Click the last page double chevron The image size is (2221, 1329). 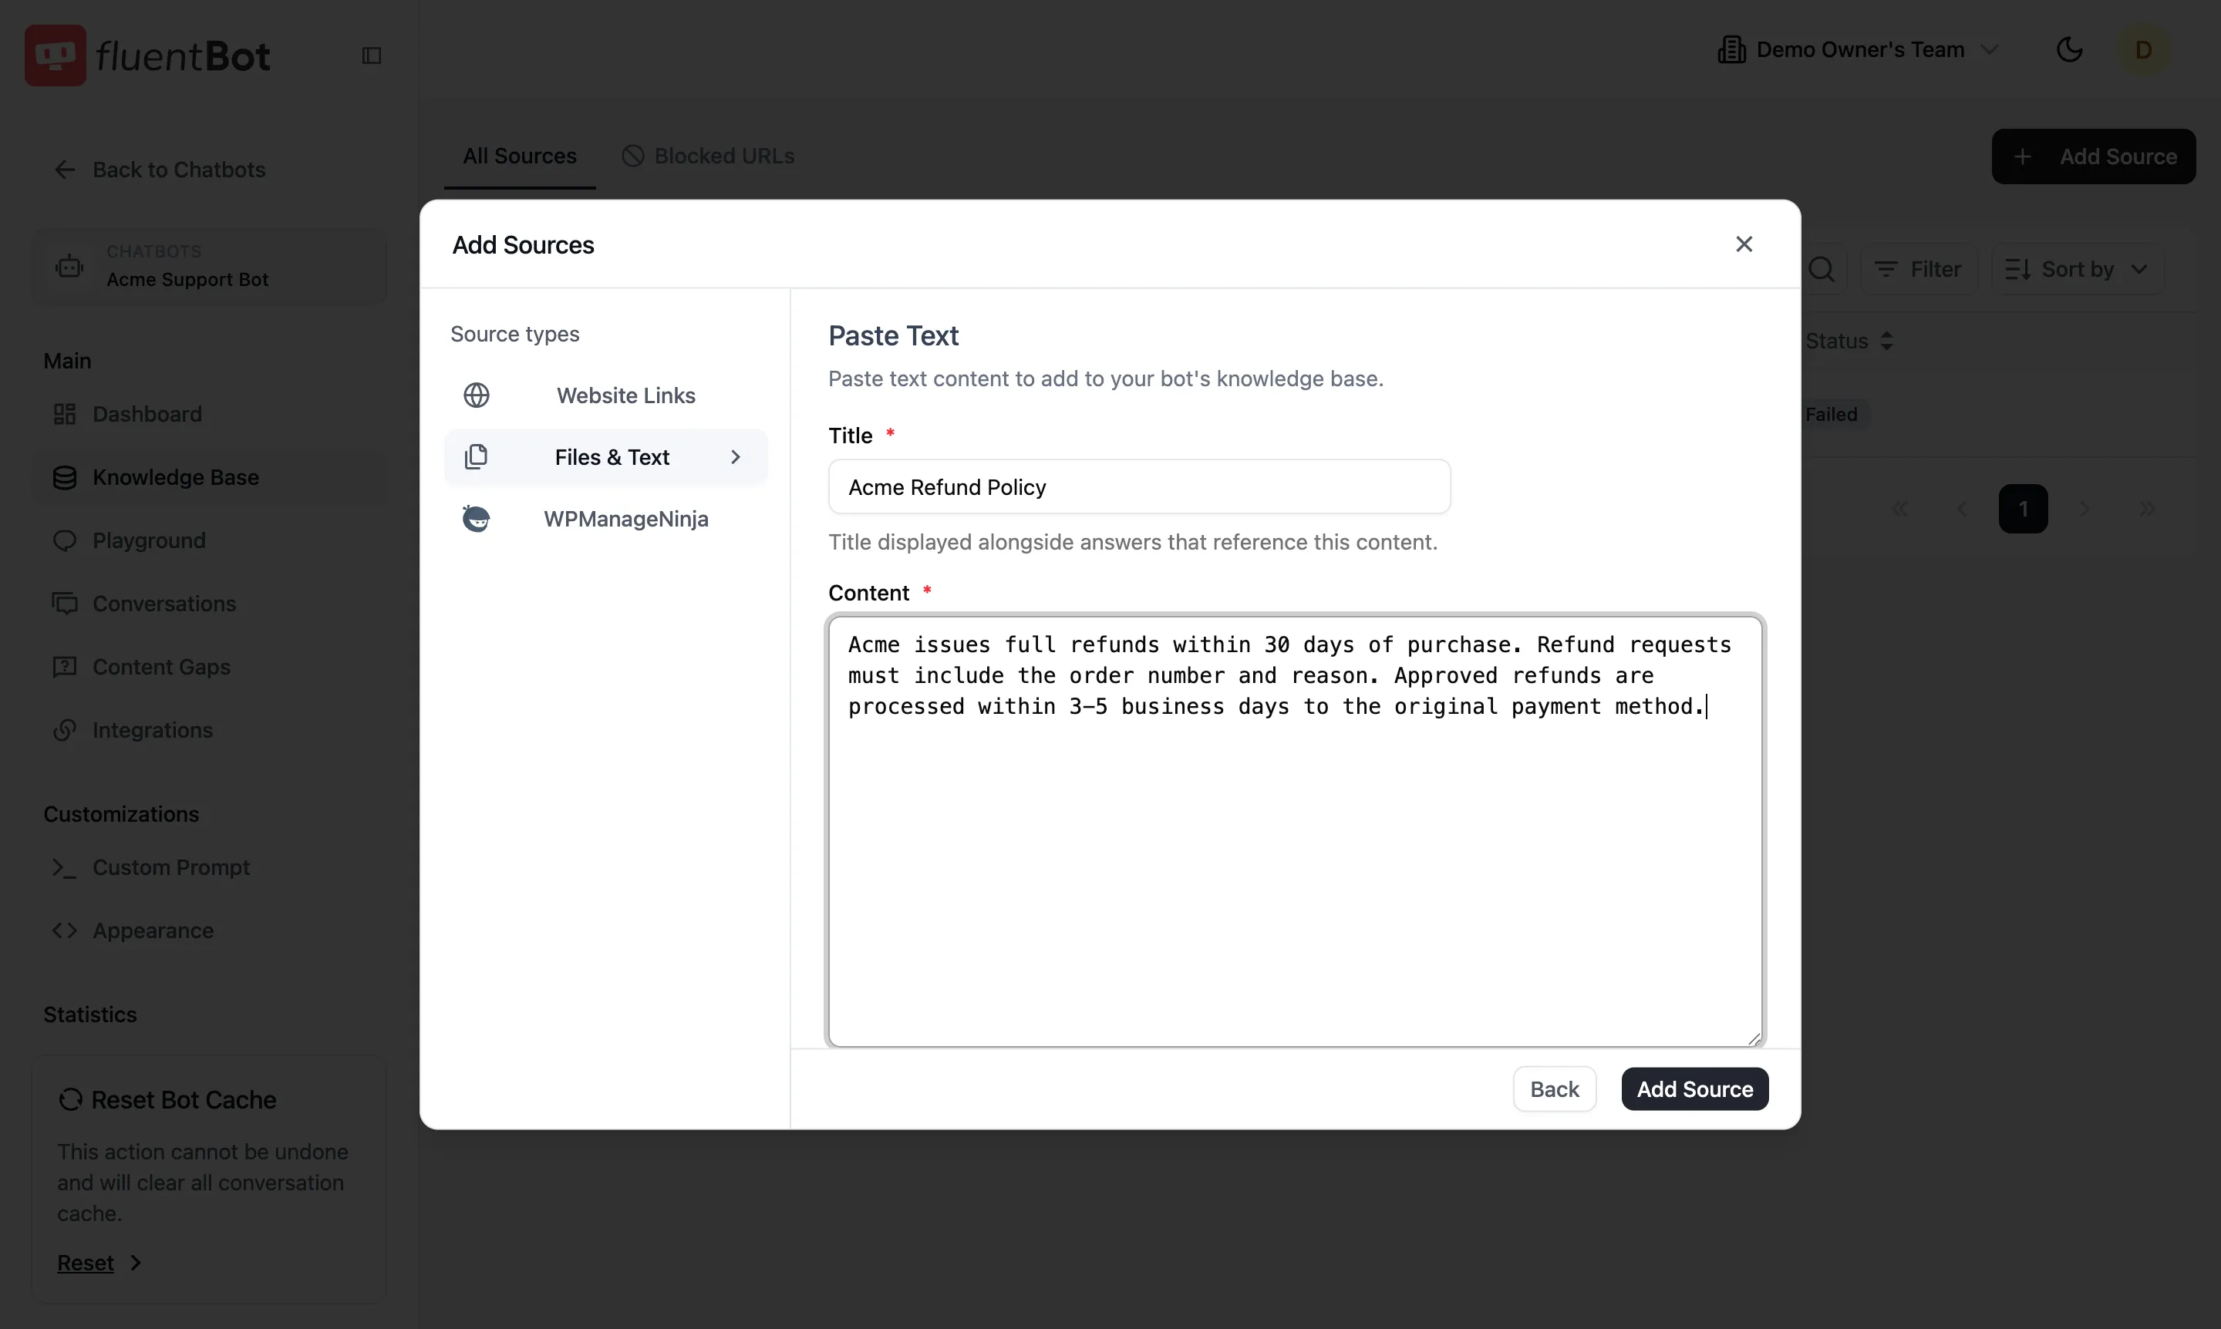tap(2147, 509)
